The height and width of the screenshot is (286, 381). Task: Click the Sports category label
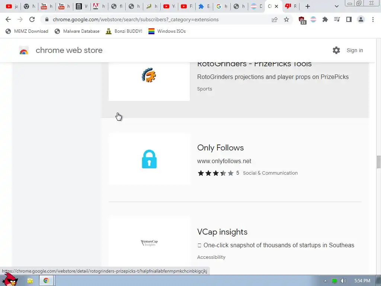pos(205,89)
